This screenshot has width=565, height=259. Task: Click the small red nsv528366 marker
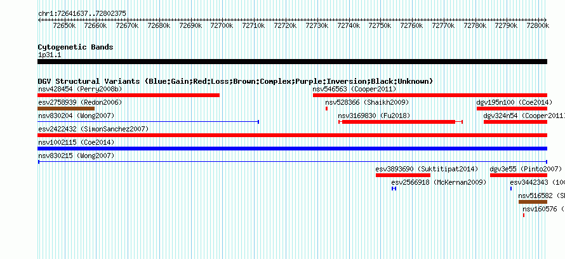pos(326,109)
